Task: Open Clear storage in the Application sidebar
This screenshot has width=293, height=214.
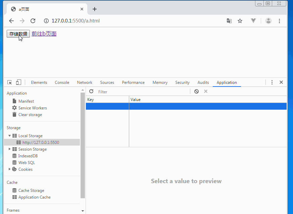Action: click(x=30, y=114)
